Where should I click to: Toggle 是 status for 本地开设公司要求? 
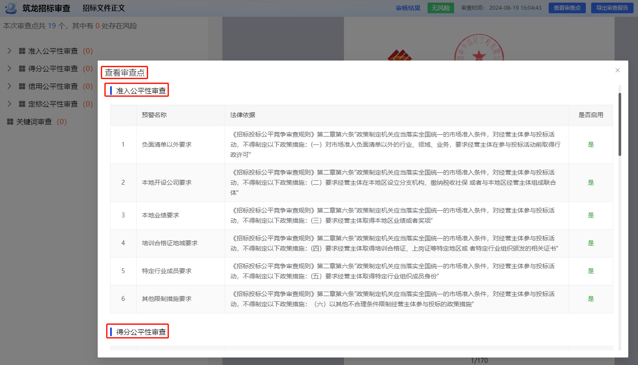pos(591,182)
